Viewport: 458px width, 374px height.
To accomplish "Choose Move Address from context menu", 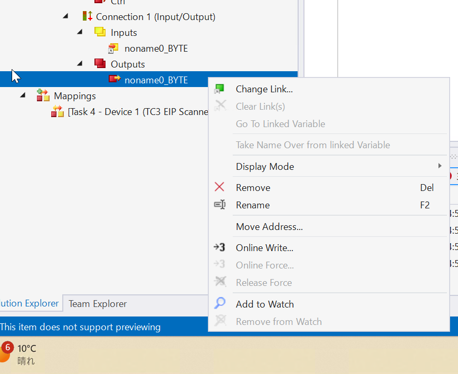I will pyautogui.click(x=269, y=227).
